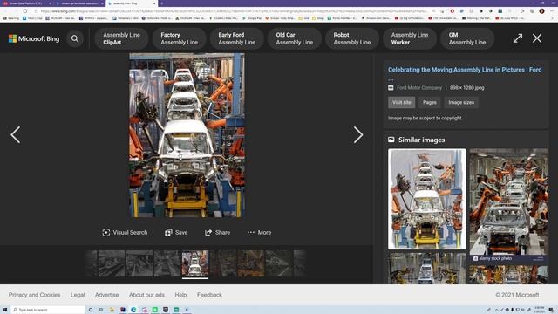Click the Pages button
This screenshot has width=558, height=314.
coord(430,103)
